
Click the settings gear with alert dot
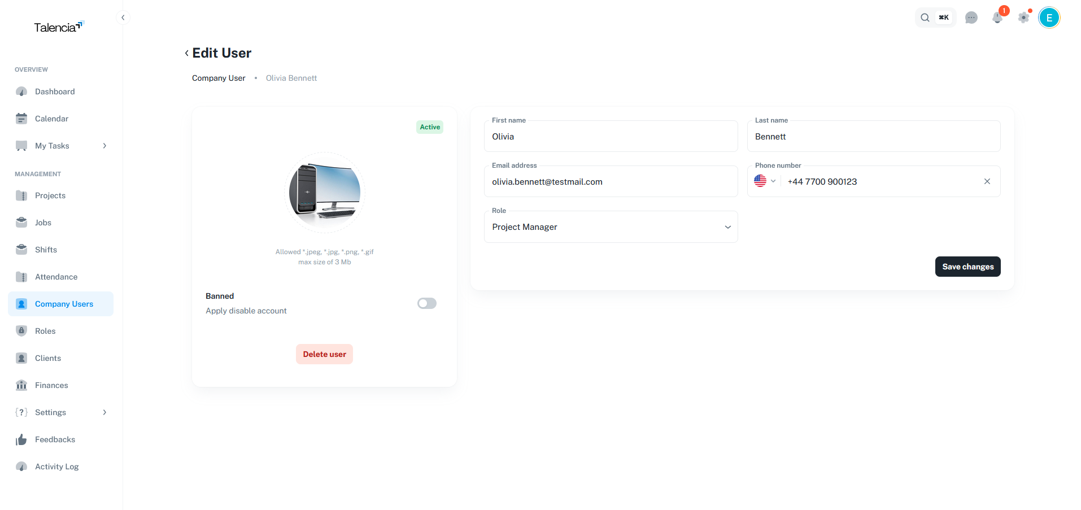click(x=1023, y=18)
